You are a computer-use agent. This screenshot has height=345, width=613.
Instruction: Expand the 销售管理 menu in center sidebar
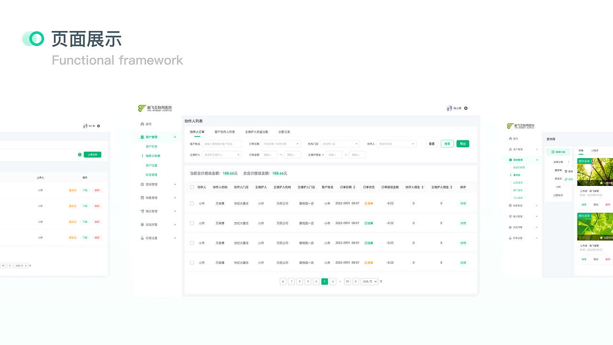pyautogui.click(x=175, y=198)
